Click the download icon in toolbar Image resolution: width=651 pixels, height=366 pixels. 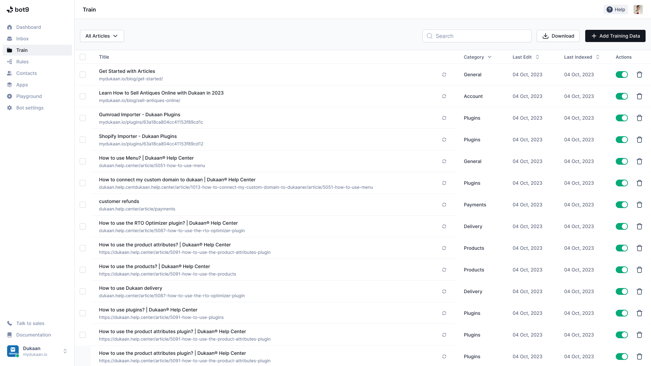click(x=546, y=36)
